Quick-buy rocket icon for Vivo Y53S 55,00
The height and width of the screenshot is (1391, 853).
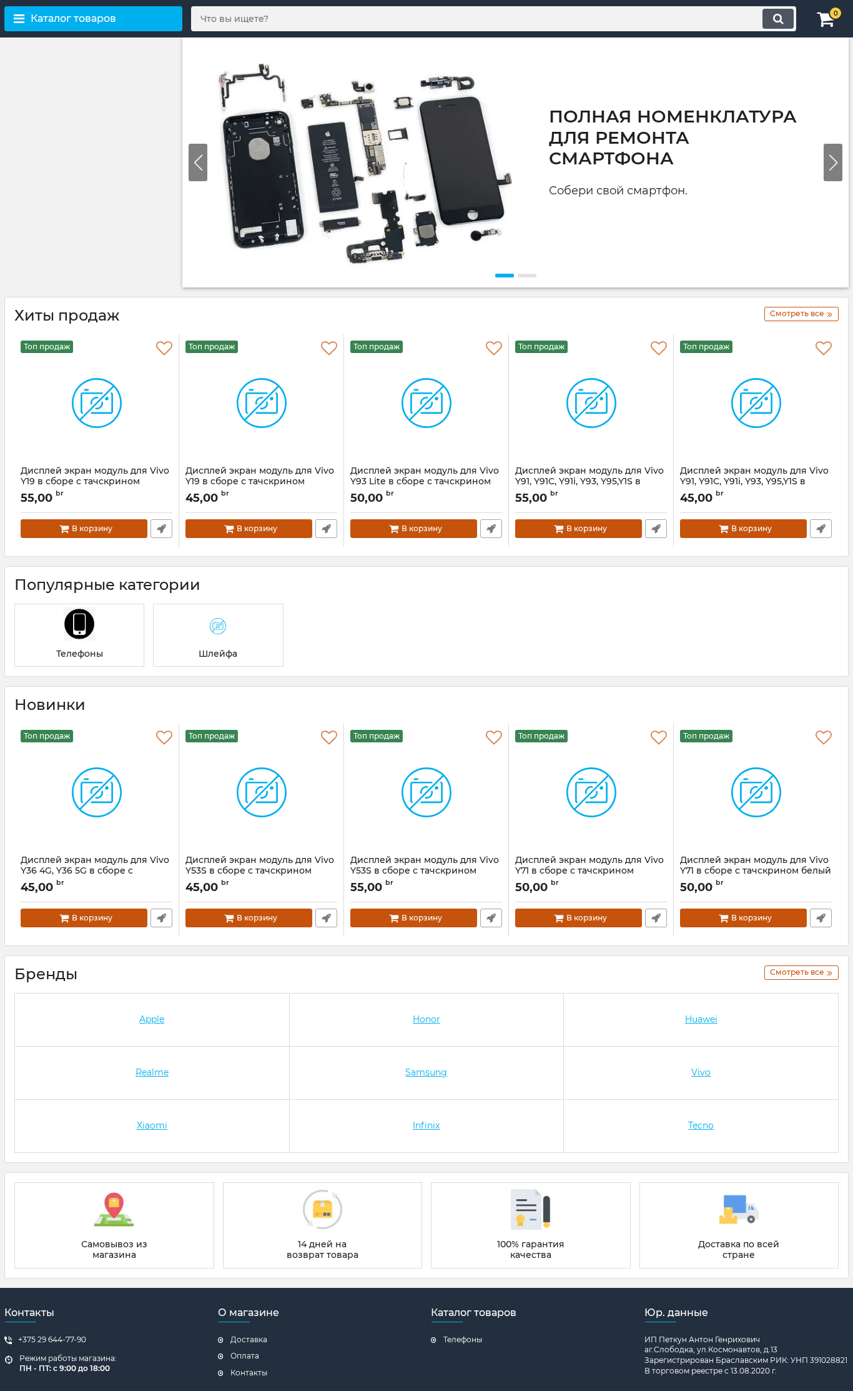point(491,918)
